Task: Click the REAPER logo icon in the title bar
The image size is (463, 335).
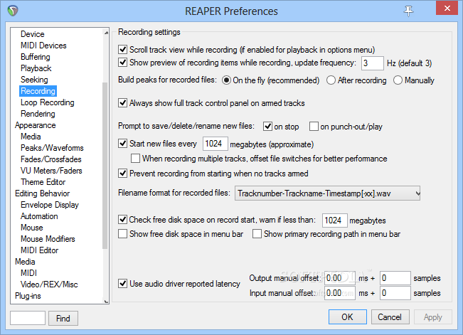Action: pyautogui.click(x=13, y=11)
